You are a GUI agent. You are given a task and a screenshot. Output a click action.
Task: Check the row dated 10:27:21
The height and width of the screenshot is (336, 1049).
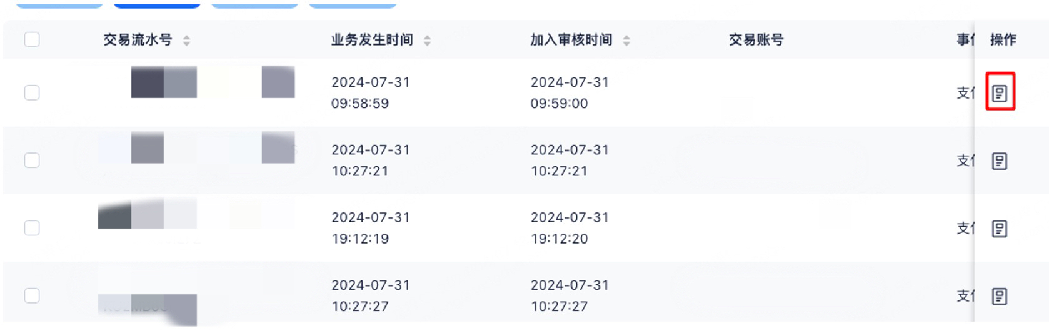[x=32, y=160]
